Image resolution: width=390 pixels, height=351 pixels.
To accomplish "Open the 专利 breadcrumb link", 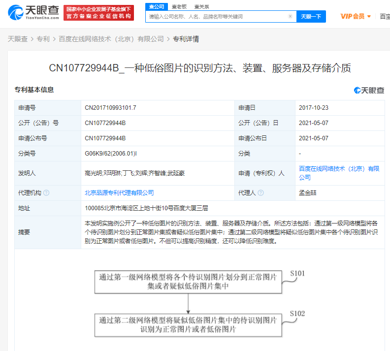I will [x=43, y=39].
